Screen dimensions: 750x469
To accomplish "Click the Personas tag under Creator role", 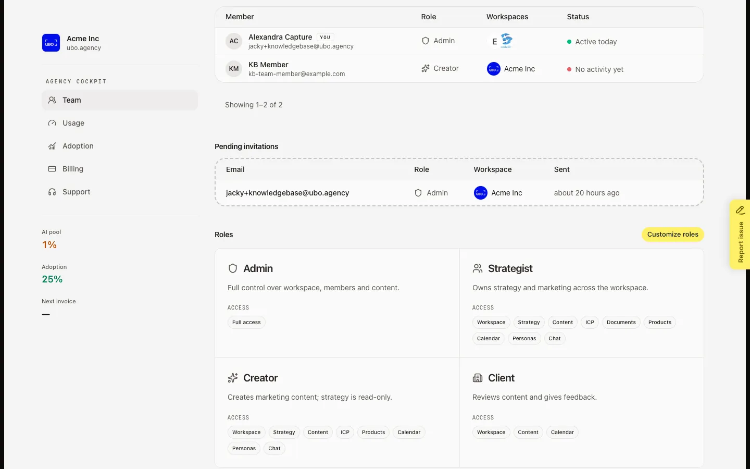I will 244,449.
